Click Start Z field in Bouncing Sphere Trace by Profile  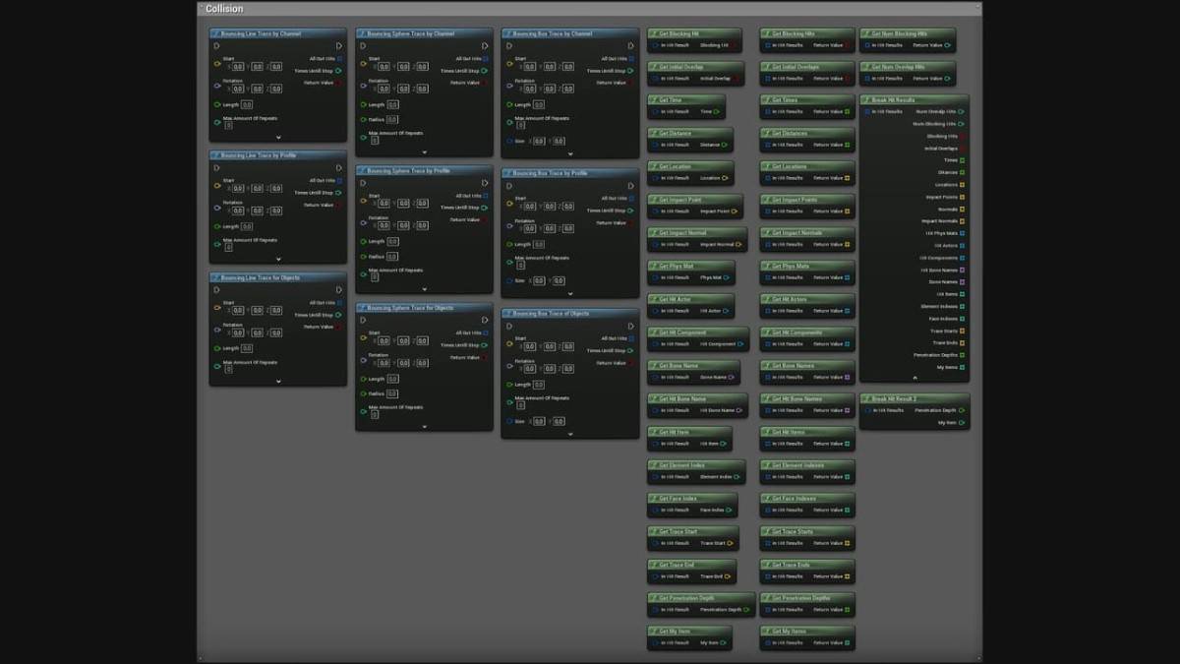423,204
